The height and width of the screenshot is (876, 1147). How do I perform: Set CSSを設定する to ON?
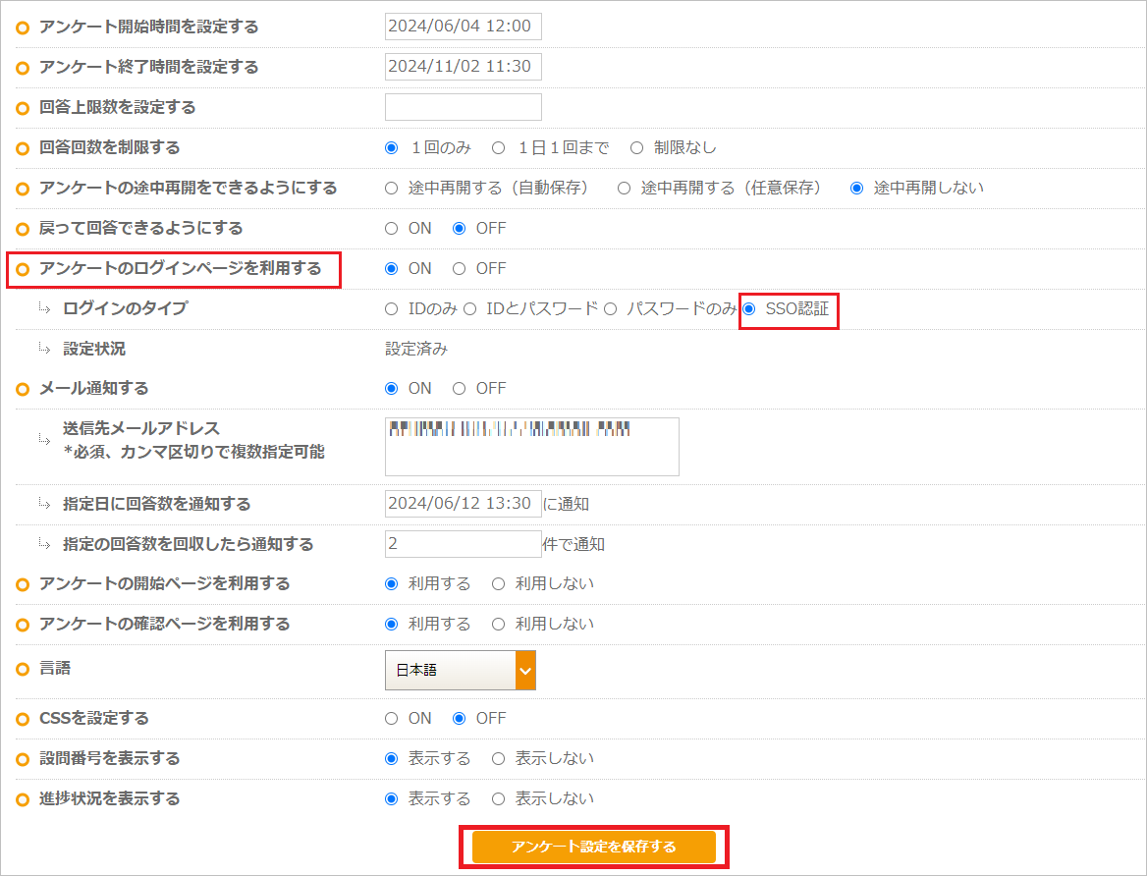(x=392, y=719)
